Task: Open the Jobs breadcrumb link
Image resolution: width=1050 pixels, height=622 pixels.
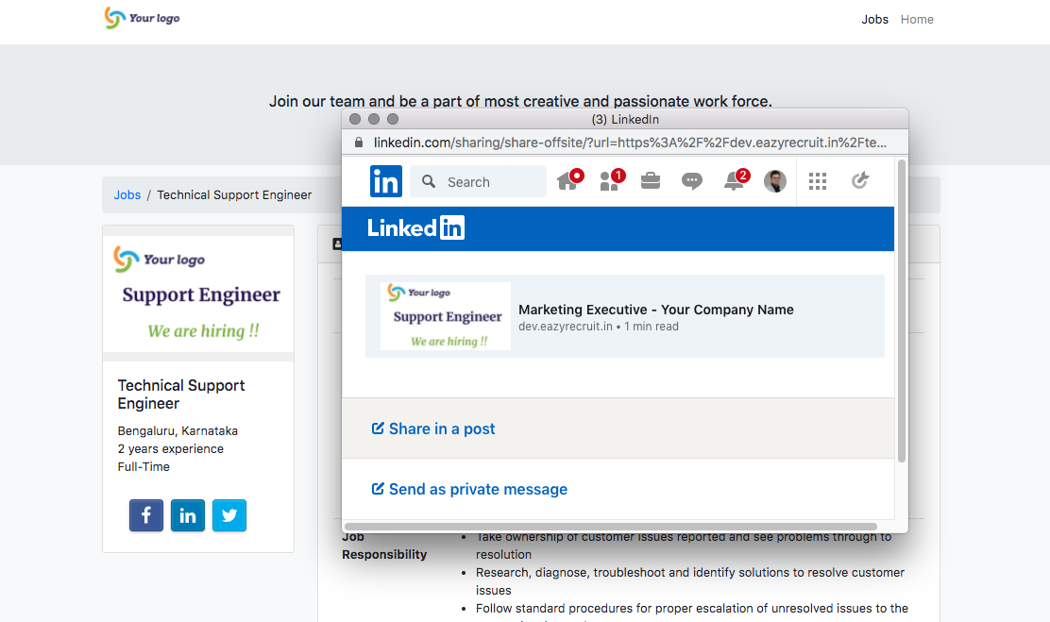Action: tap(127, 194)
